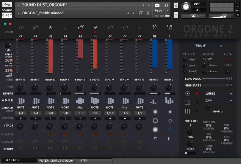Expand the SOUND DUST_ORGONE2 instrument dropdown arrow
The image size is (241, 164).
(x=19, y=5)
